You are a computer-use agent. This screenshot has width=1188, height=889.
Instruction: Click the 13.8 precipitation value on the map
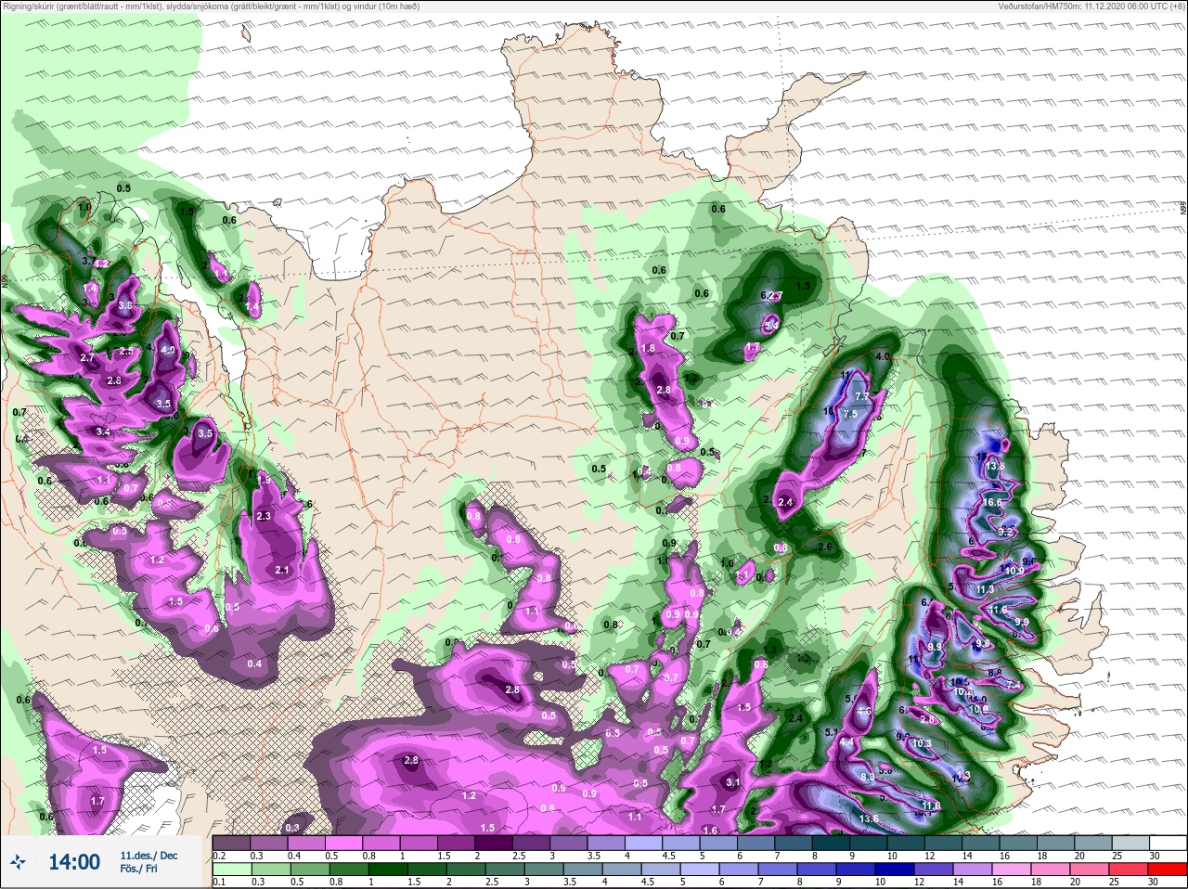pos(995,466)
